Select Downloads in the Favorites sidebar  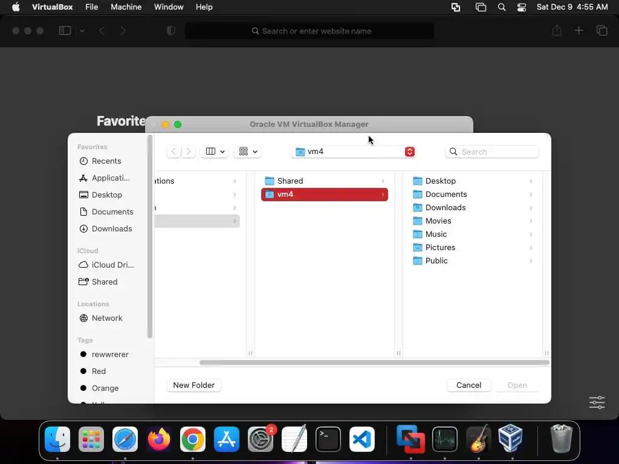pos(111,229)
